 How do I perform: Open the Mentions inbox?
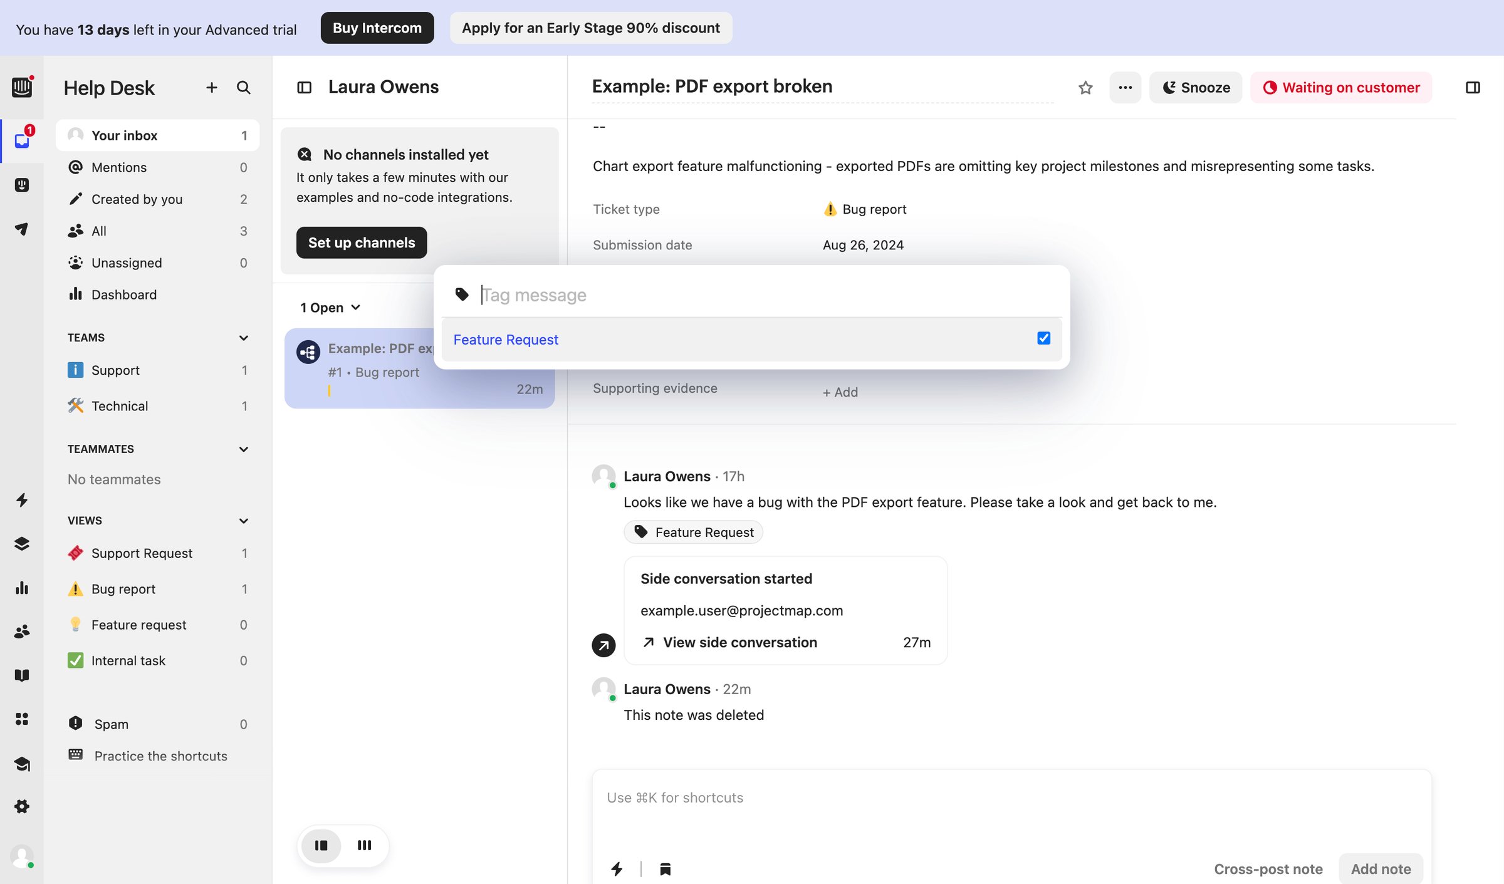tap(157, 167)
